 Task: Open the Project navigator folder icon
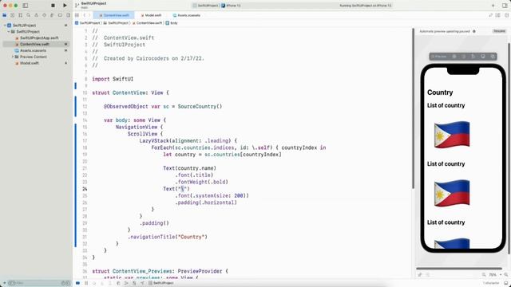click(x=5, y=15)
